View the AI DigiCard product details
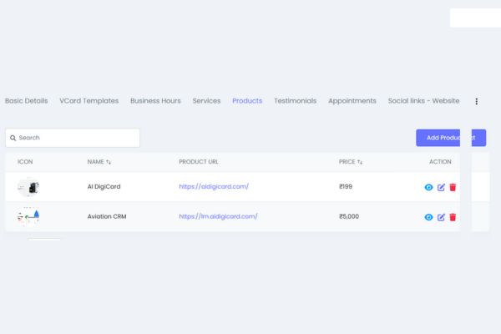This screenshot has height=334, width=501. [429, 187]
